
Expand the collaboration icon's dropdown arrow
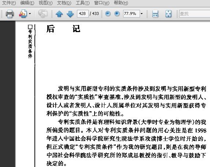30,13
